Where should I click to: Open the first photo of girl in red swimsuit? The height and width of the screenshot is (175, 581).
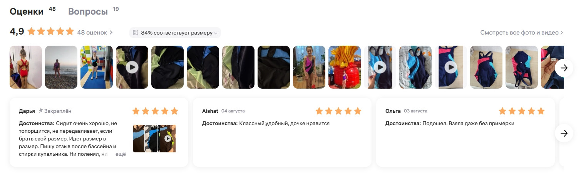click(x=26, y=68)
